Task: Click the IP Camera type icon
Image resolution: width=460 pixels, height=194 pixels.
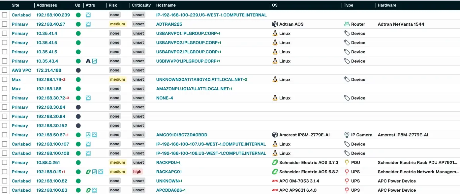Action: pyautogui.click(x=347, y=135)
